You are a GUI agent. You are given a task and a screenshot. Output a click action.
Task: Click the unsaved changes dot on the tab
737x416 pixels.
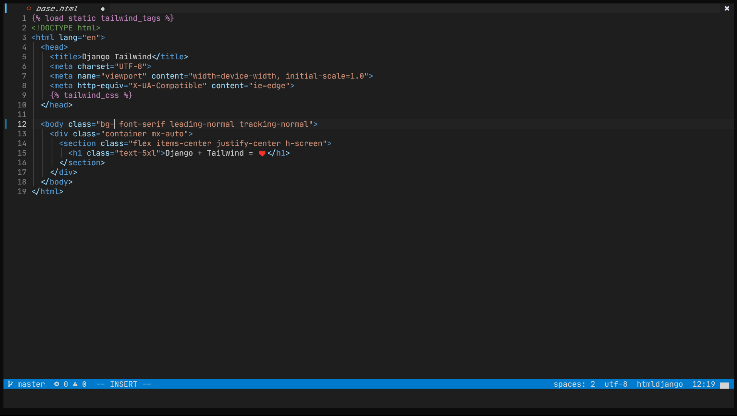pos(103,8)
